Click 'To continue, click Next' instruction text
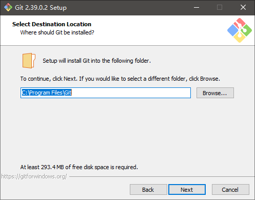The width and height of the screenshot is (255, 200). 120,79
